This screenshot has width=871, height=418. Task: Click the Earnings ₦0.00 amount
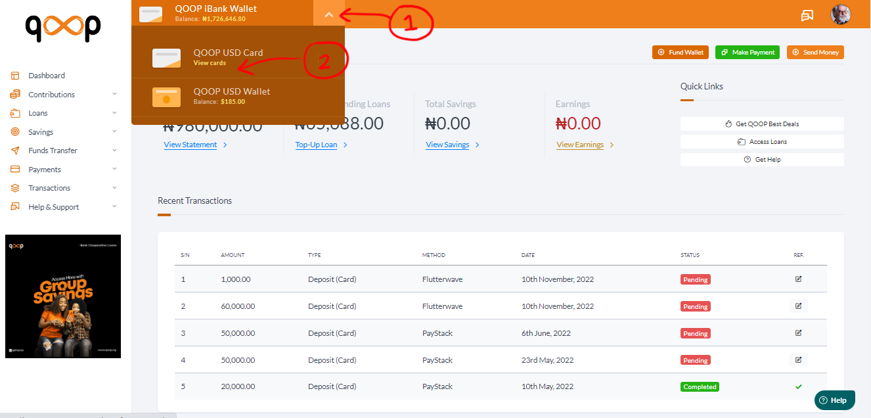578,124
